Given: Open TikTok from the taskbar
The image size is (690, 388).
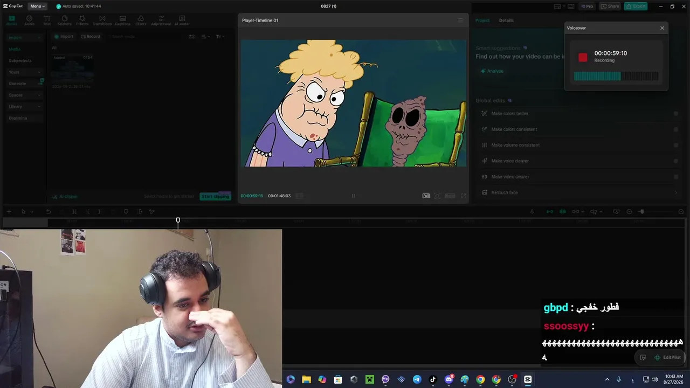Looking at the screenshot, I should (x=433, y=379).
